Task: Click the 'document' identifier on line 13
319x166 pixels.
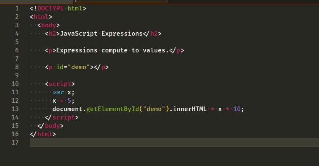Action: 67,109
